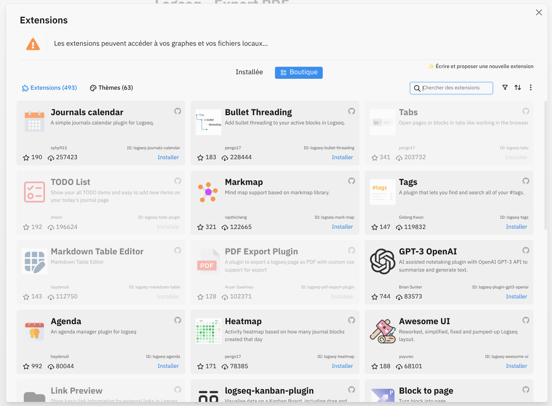Open GitHub repo for Awesome UI
The height and width of the screenshot is (406, 552).
[x=526, y=320]
